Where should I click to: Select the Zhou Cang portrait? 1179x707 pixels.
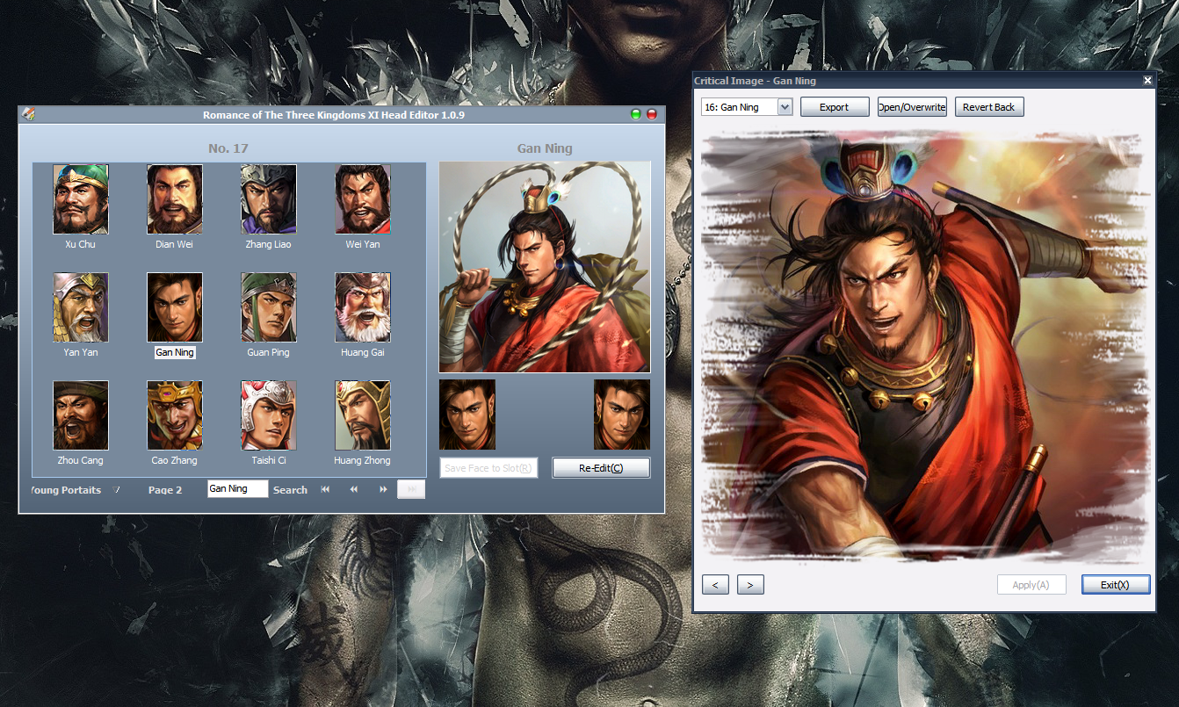(x=81, y=415)
